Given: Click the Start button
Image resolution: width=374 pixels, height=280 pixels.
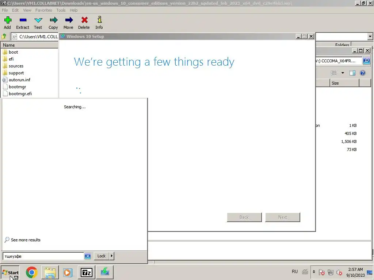Looking at the screenshot, I should [10, 273].
